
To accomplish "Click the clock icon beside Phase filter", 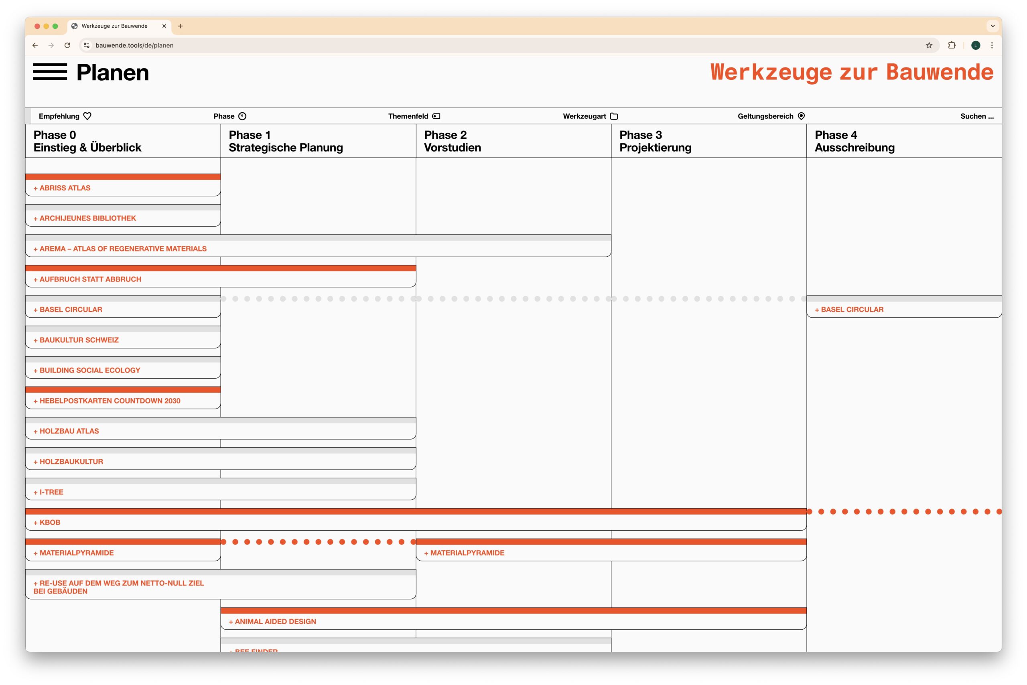I will (x=242, y=116).
